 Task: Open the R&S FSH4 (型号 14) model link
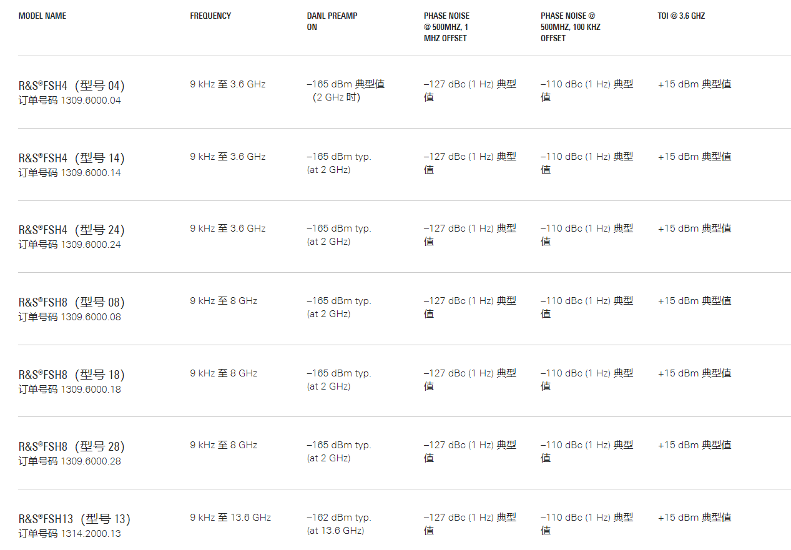pos(71,158)
